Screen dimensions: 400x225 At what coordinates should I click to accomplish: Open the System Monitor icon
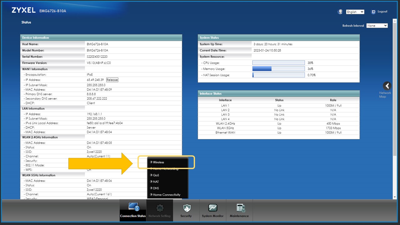click(x=212, y=208)
